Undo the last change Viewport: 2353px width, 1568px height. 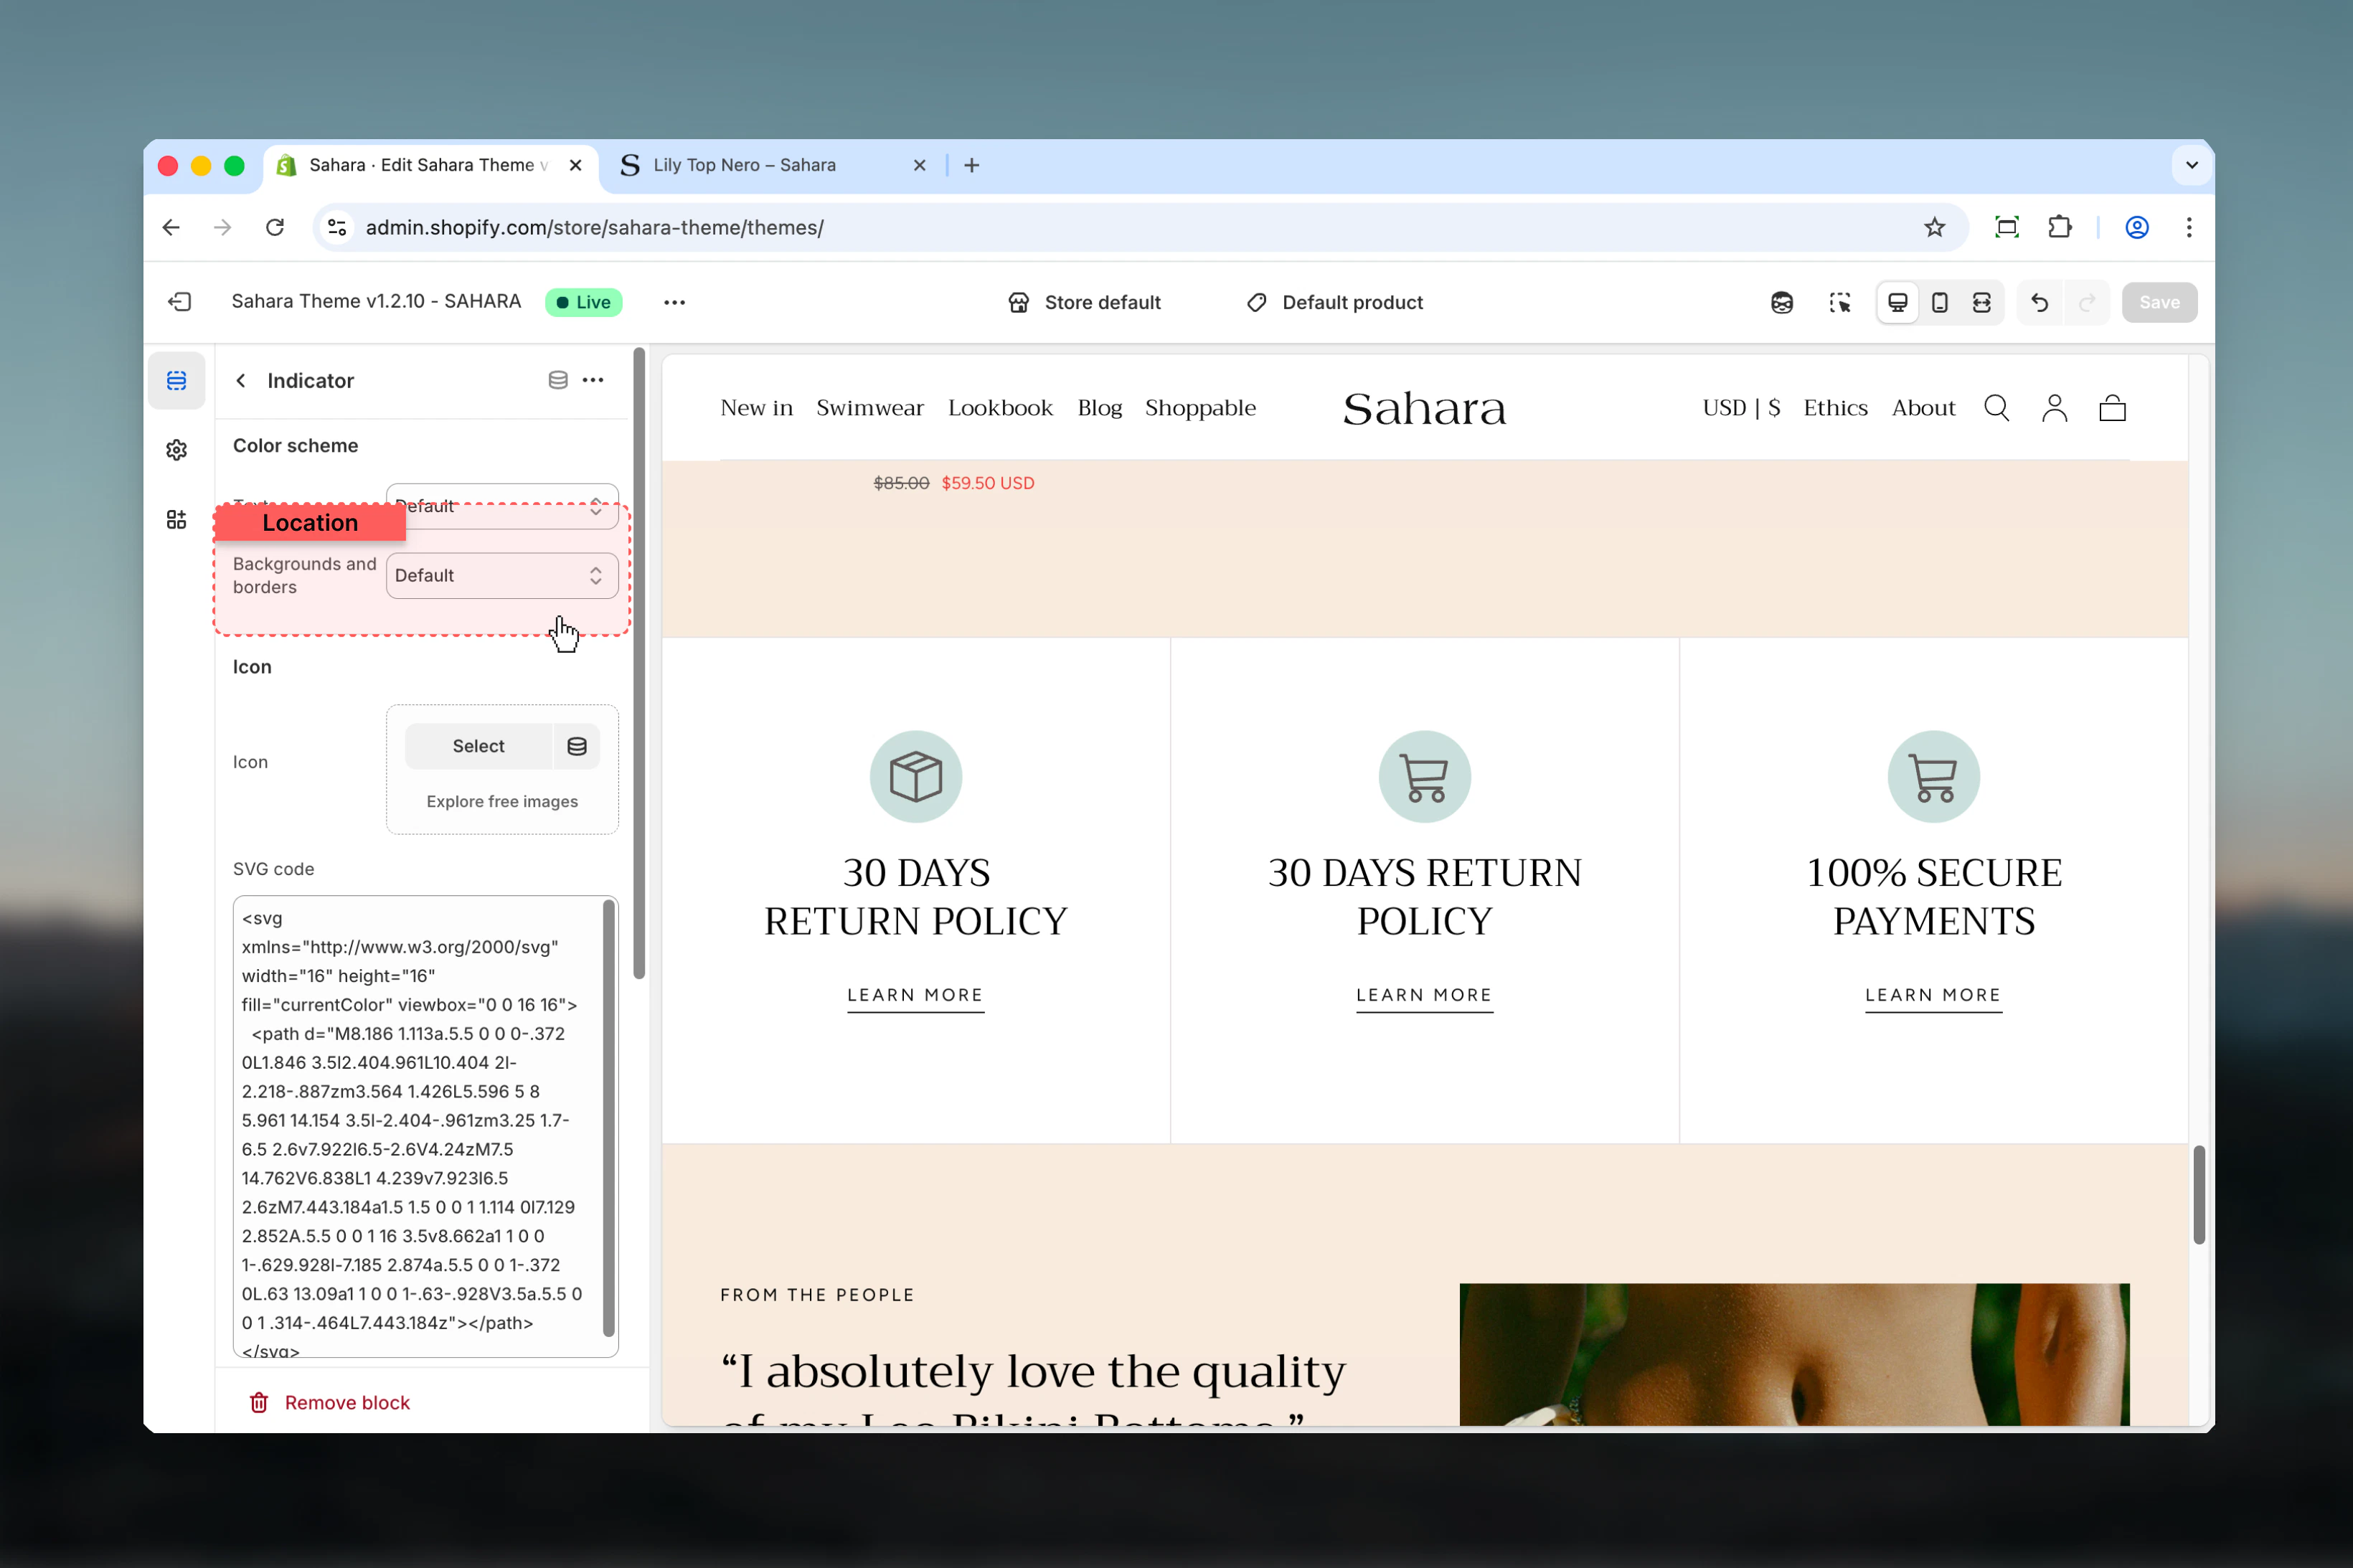pyautogui.click(x=2039, y=302)
